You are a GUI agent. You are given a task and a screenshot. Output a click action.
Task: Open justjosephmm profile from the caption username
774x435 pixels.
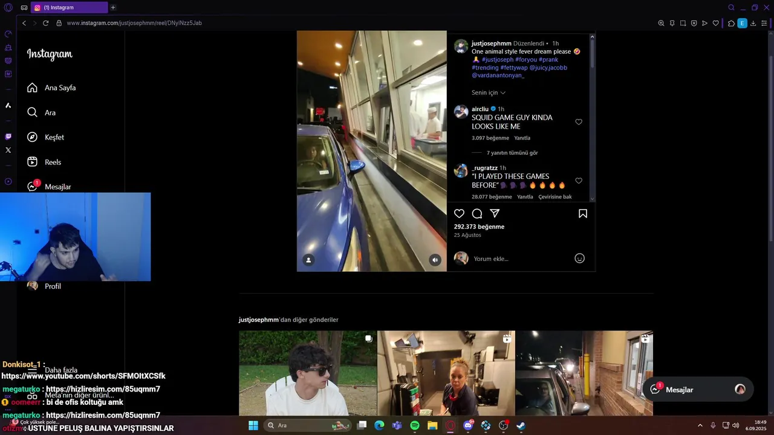click(x=491, y=43)
